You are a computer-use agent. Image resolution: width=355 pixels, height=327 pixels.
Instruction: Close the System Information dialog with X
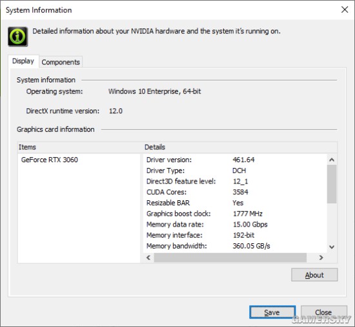(x=345, y=10)
